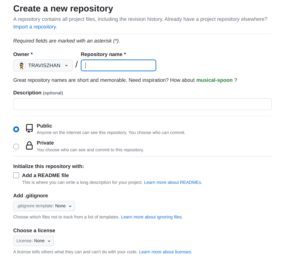The image size is (296, 258).
Task: Click the Private lock icon
Action: pos(29,146)
